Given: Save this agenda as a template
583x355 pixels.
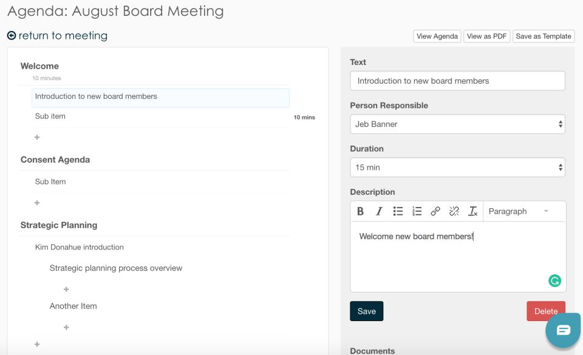Looking at the screenshot, I should click(x=544, y=36).
